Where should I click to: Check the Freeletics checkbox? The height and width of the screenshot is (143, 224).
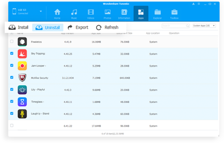click(x=12, y=41)
